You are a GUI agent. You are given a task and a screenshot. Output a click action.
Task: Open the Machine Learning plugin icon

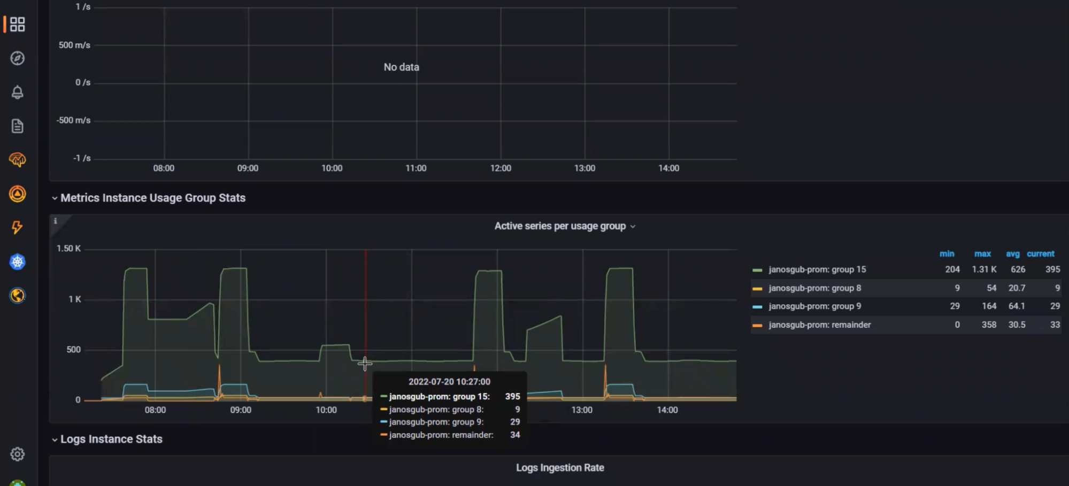click(18, 159)
